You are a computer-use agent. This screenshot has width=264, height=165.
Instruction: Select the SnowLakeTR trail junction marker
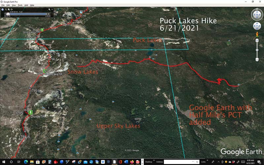click(x=45, y=71)
